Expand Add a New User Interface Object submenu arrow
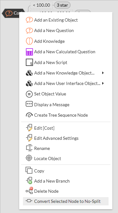Screen dimensions: 118x213 (103, 83)
